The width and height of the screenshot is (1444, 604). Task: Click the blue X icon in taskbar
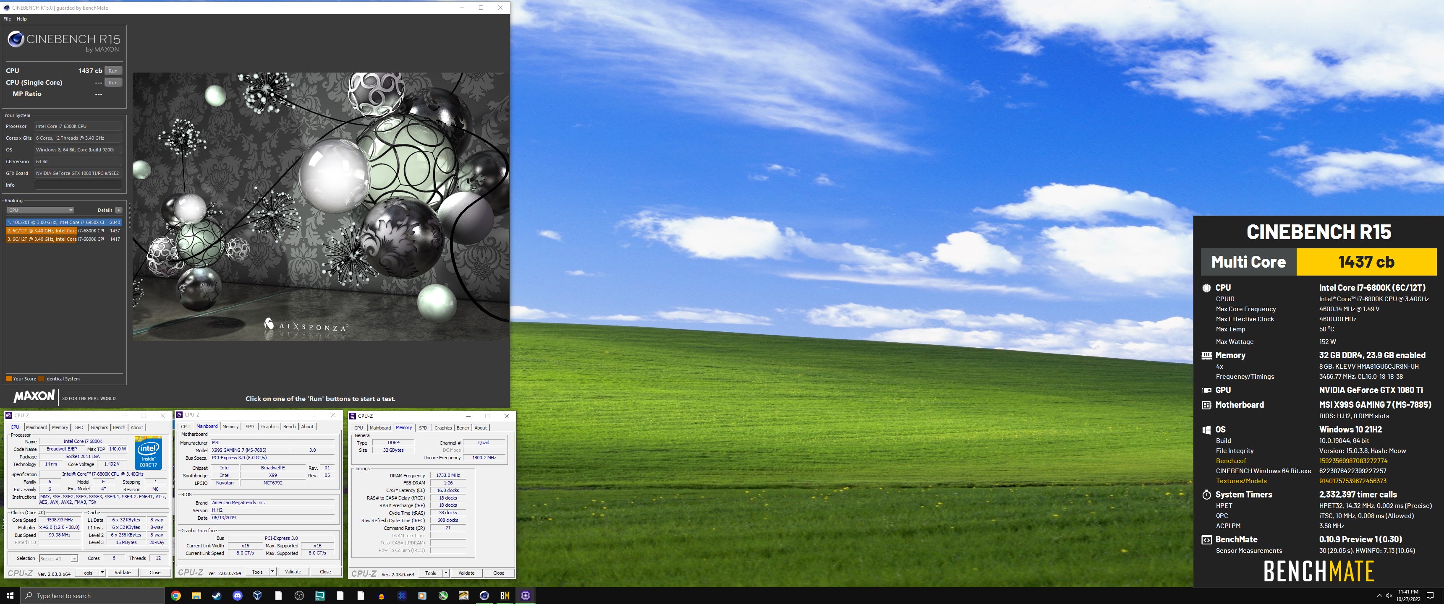402,596
